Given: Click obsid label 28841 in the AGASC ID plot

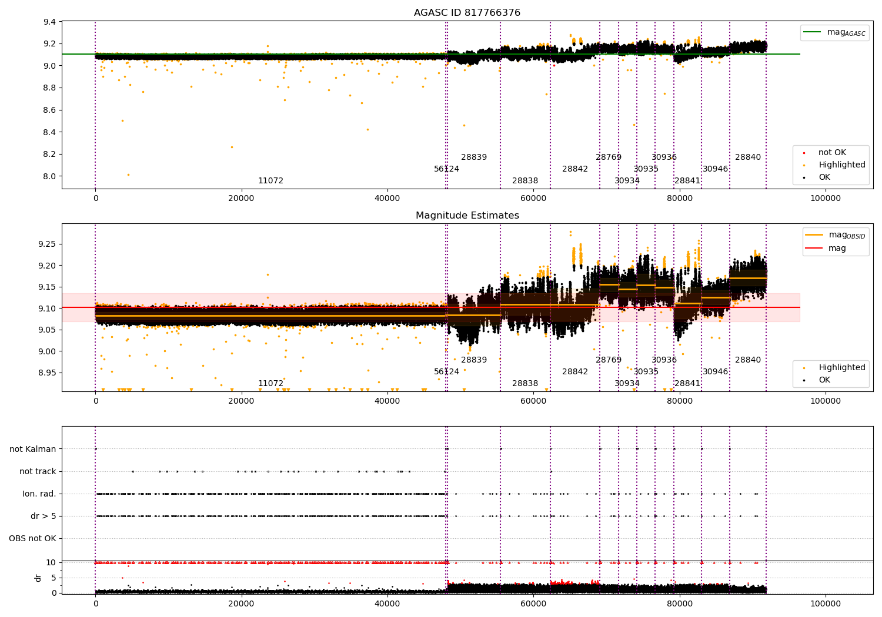Looking at the screenshot, I should click(x=687, y=181).
